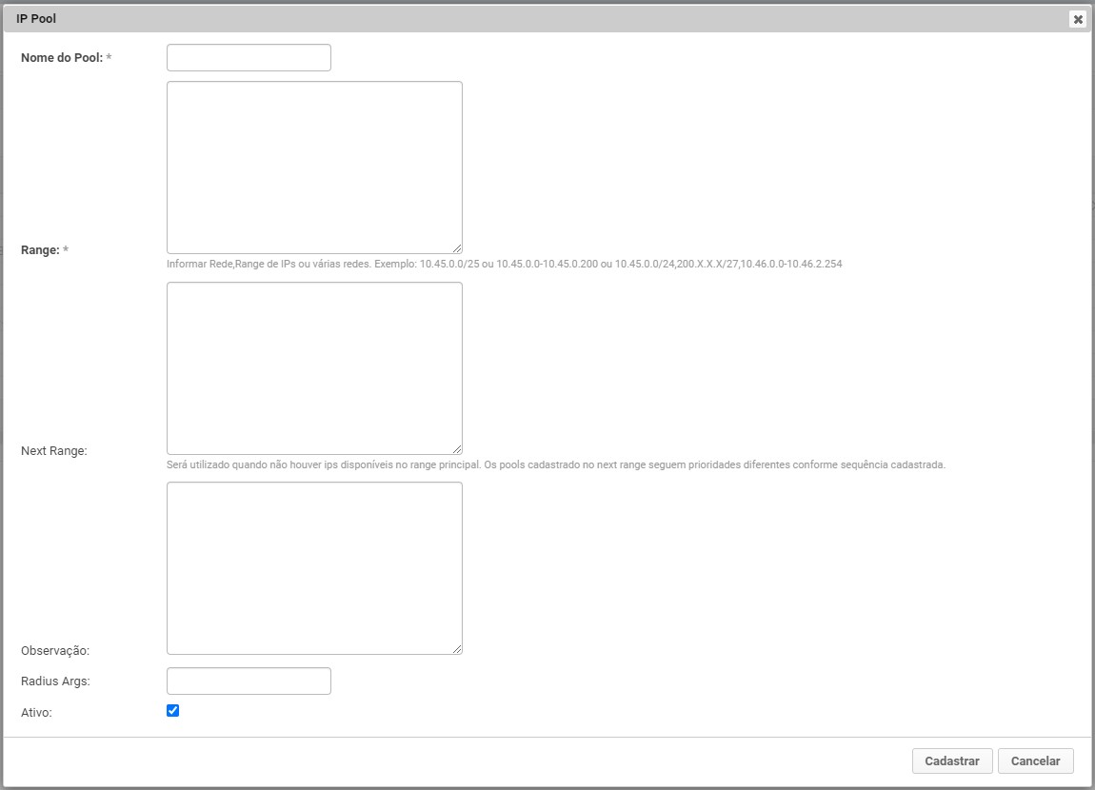
Task: Select the Observação text area
Action: pyautogui.click(x=314, y=568)
